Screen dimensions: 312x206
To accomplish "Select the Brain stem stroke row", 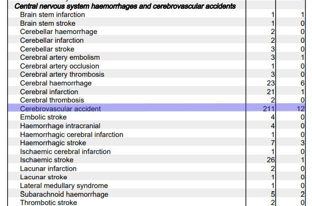I will [x=156, y=23].
